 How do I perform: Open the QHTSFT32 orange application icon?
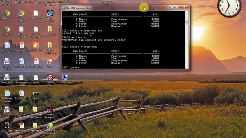click(x=36, y=45)
